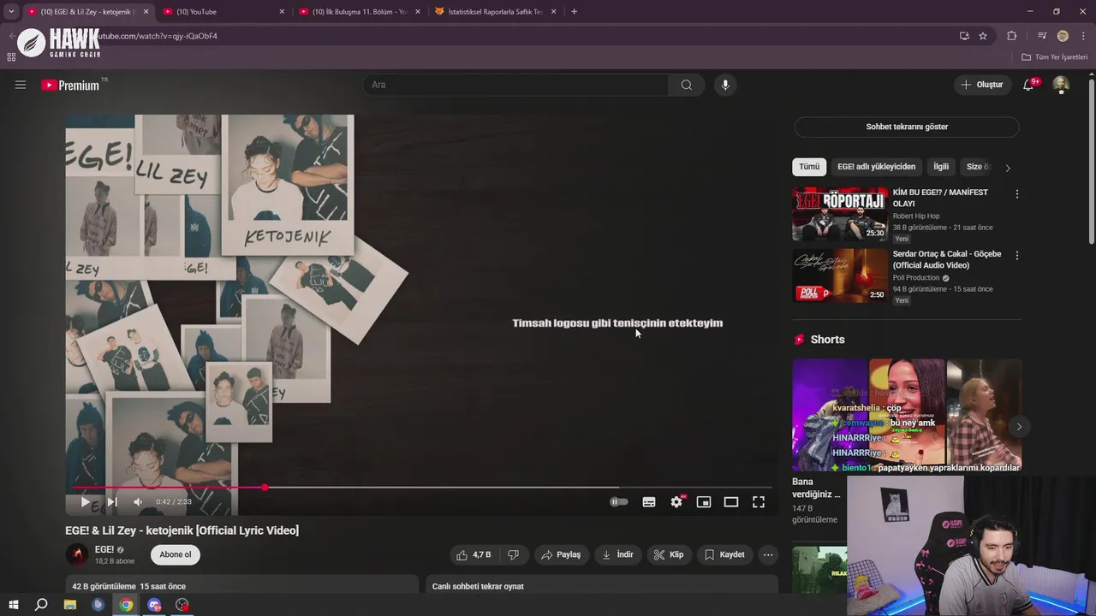Open KİM BU EGE!? video thumbnail

840,214
